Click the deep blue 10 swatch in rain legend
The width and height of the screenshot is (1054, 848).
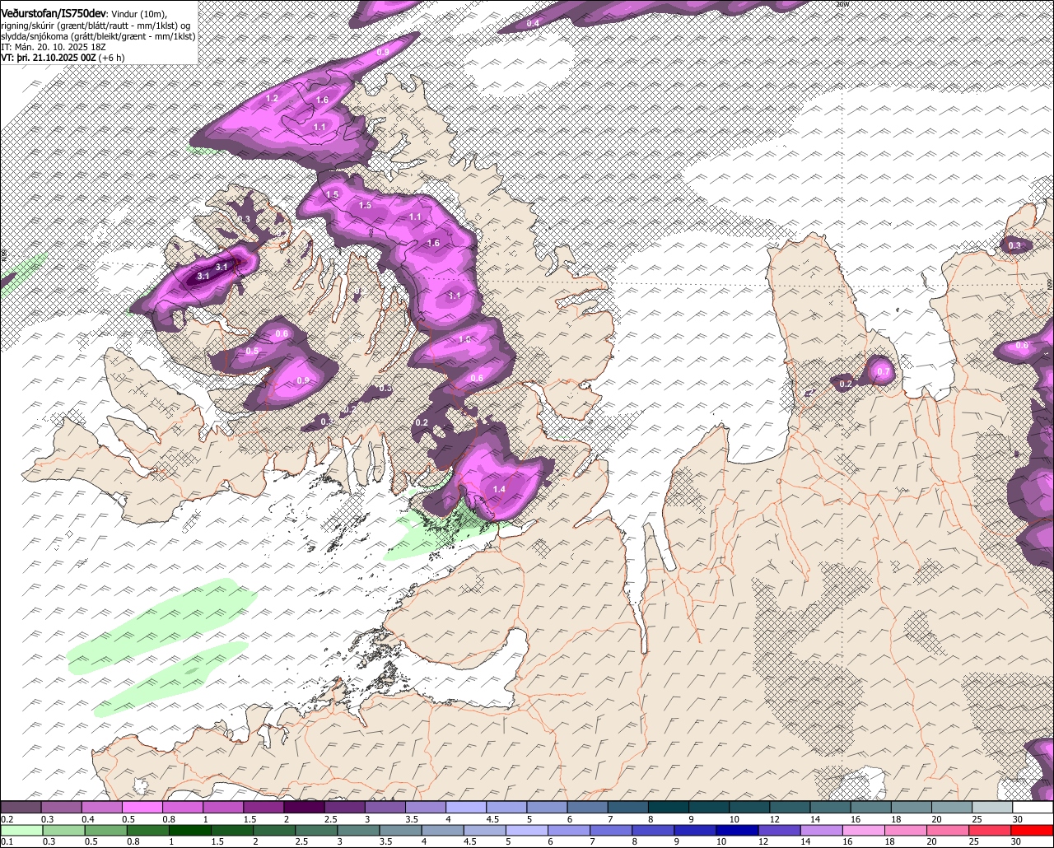point(738,831)
